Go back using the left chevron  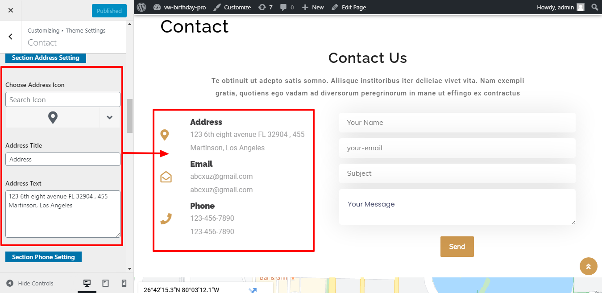(x=11, y=37)
